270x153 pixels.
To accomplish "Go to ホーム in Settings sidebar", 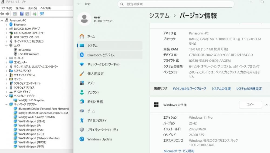I will pyautogui.click(x=91, y=36).
